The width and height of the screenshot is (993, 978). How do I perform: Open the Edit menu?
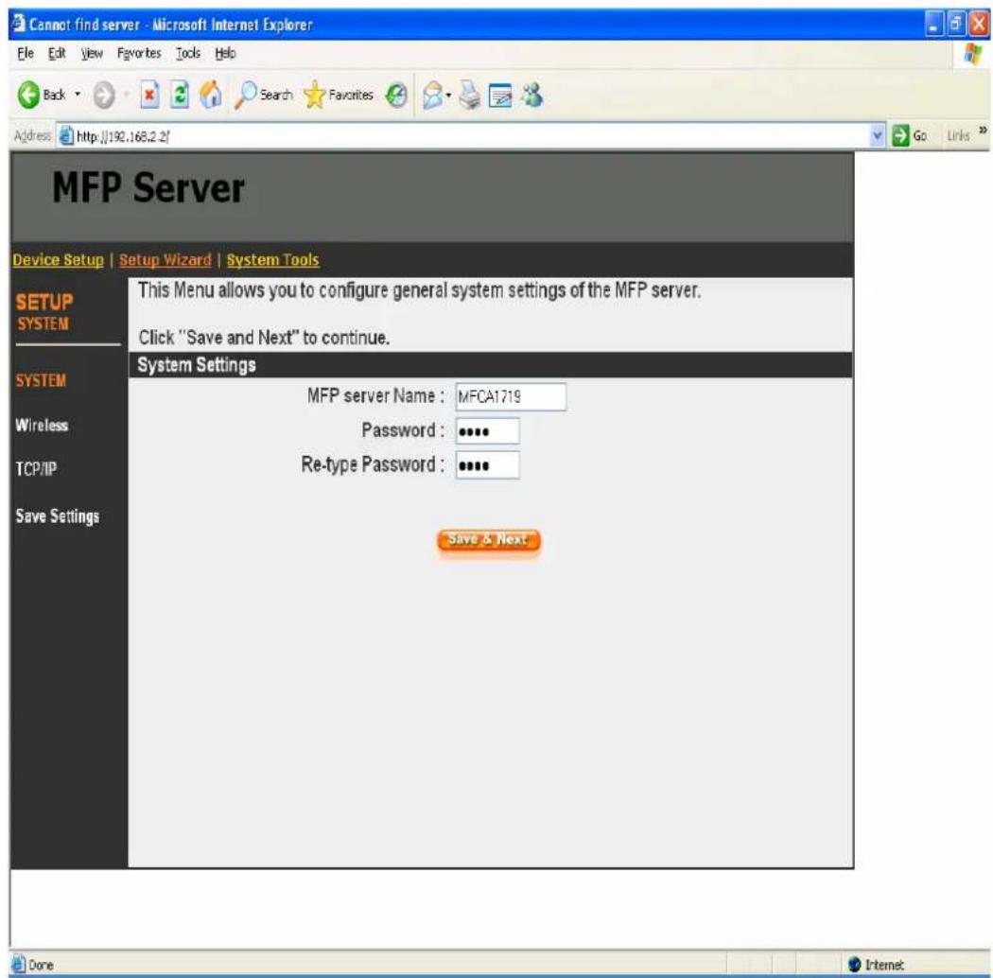tap(57, 53)
